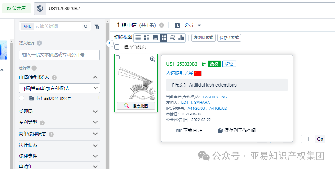335x169 pixels.
Task: Switch to detailed list view icon
Action: 147,38
